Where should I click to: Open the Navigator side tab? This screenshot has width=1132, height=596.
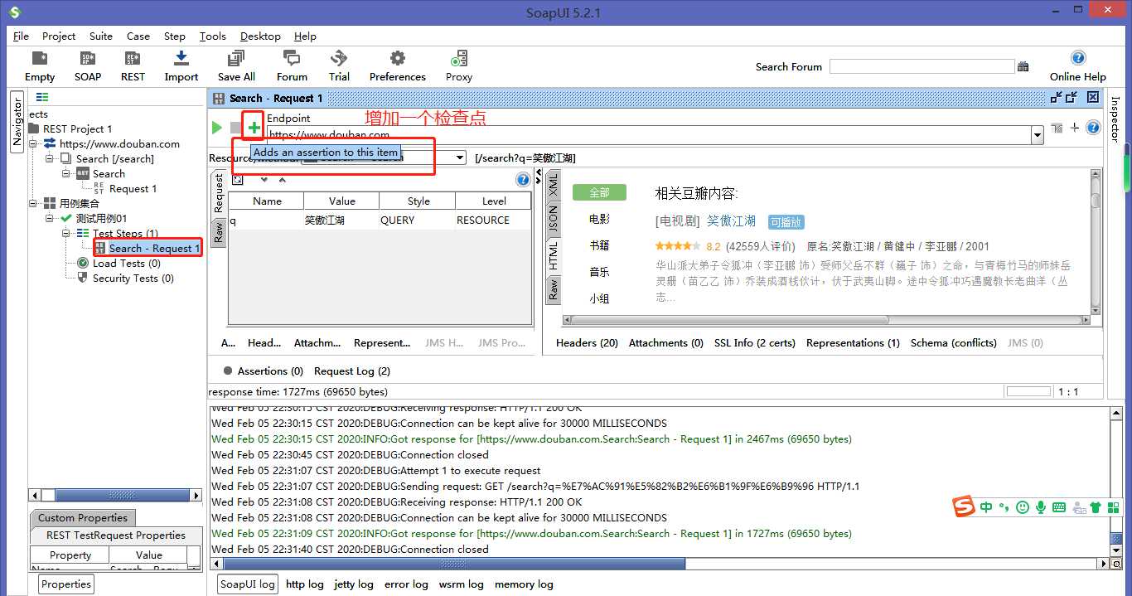17,122
